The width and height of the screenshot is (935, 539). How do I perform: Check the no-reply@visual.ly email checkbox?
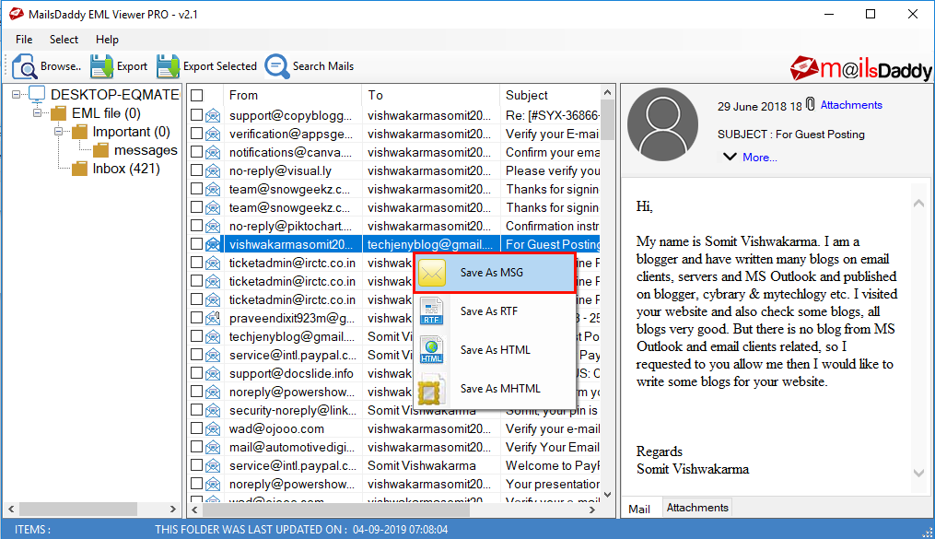point(197,170)
